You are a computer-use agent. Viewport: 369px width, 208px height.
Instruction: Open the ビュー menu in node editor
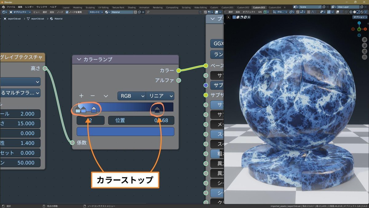(x=37, y=12)
